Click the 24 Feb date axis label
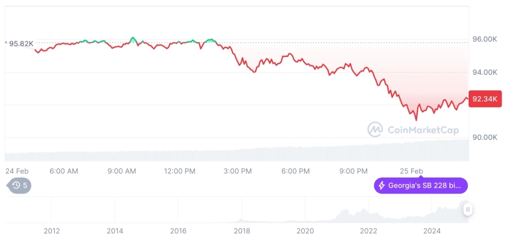This screenshot has height=238, width=511. pos(17,171)
